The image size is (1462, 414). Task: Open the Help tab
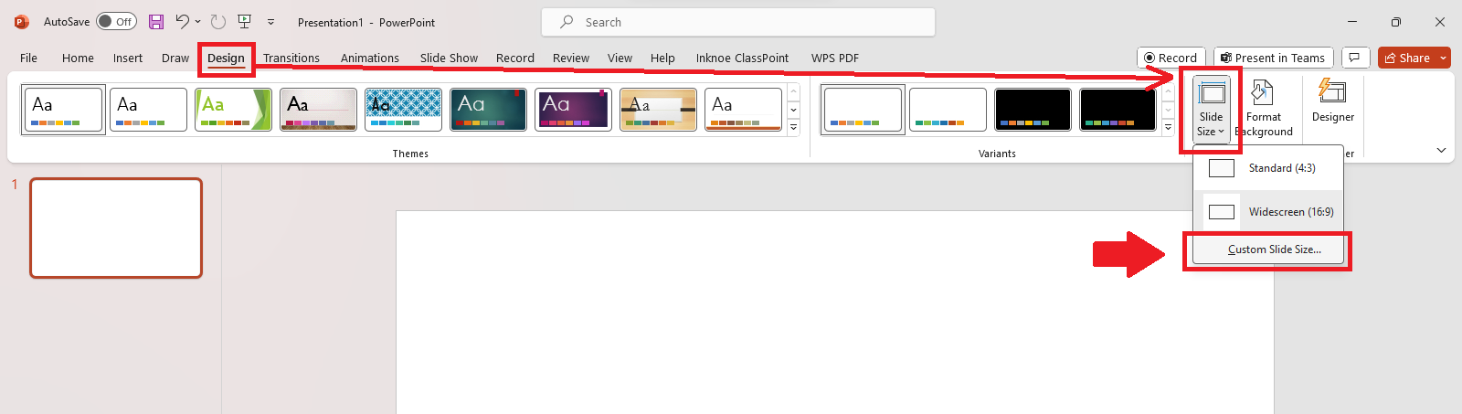(x=662, y=58)
